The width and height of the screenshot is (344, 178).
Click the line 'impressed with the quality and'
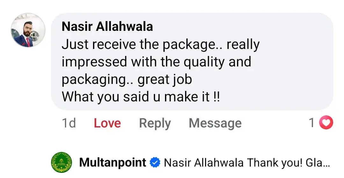(156, 62)
